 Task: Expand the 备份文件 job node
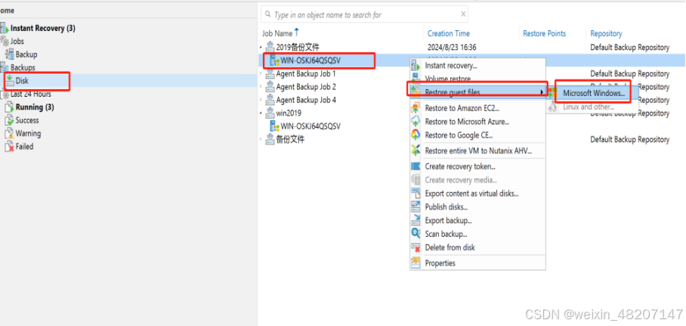pos(261,139)
